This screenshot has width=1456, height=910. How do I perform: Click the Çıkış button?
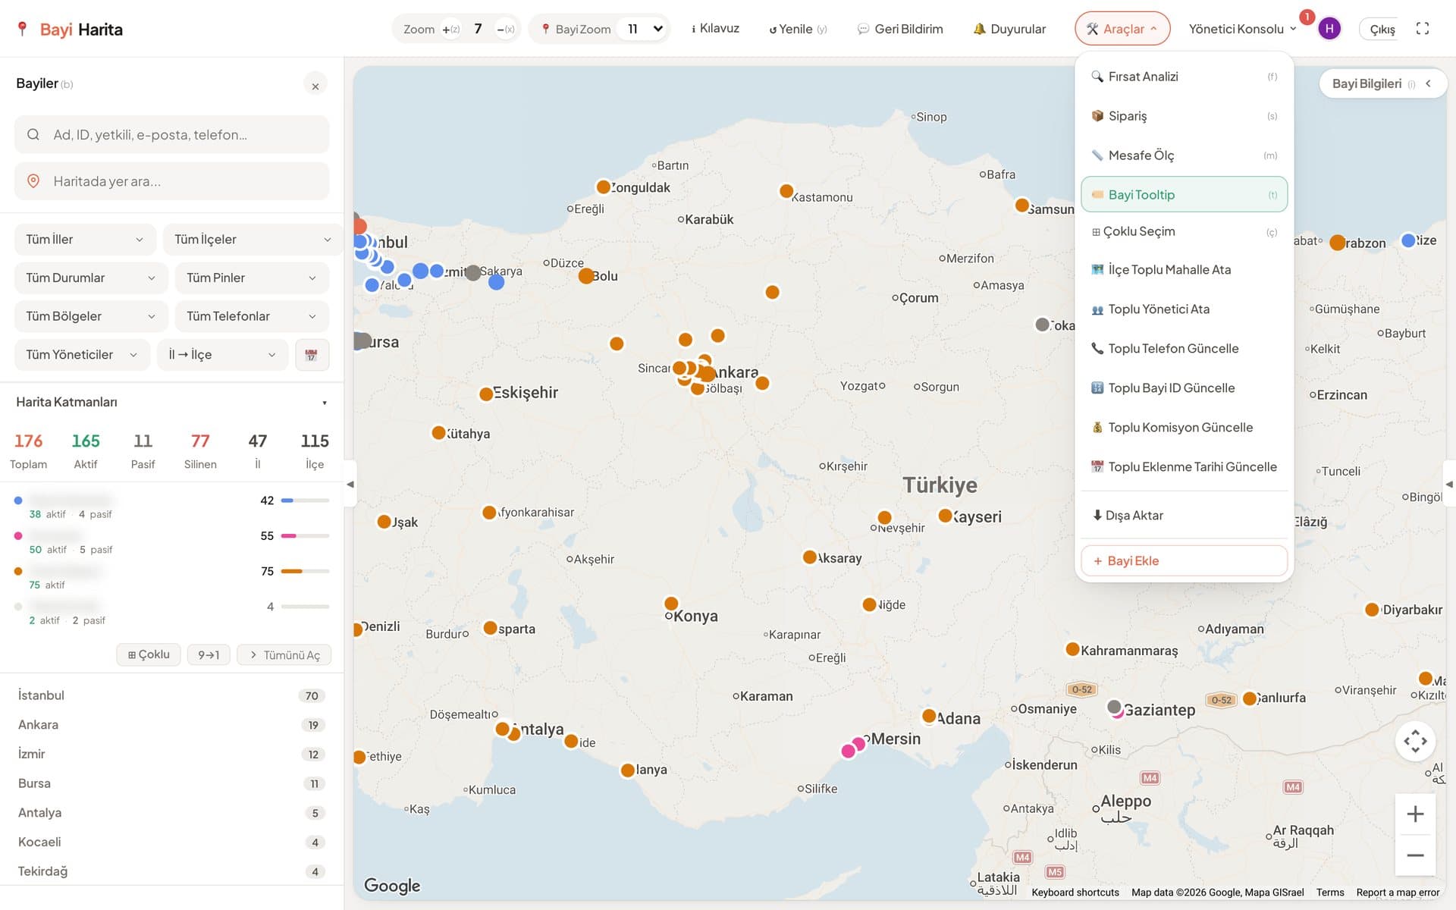(x=1382, y=30)
